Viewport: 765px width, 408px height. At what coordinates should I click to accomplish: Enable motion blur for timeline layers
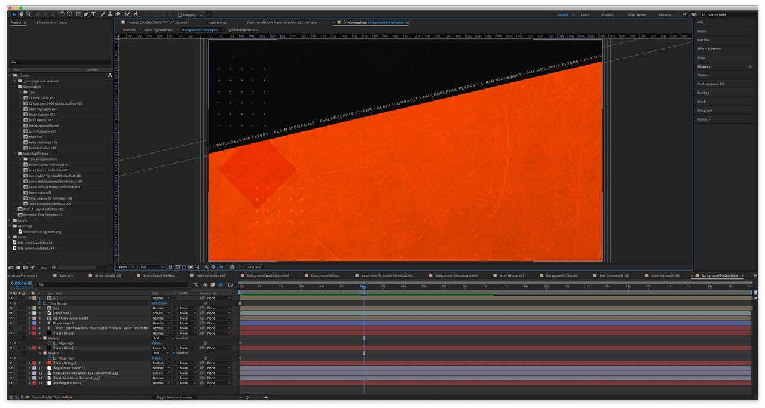[221, 285]
